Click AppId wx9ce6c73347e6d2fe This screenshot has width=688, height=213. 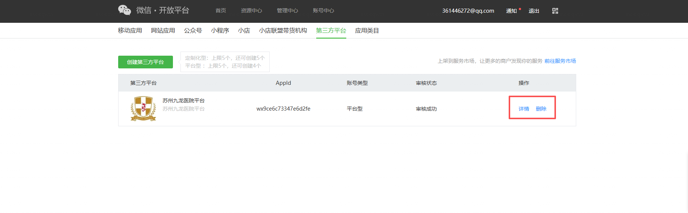point(283,109)
